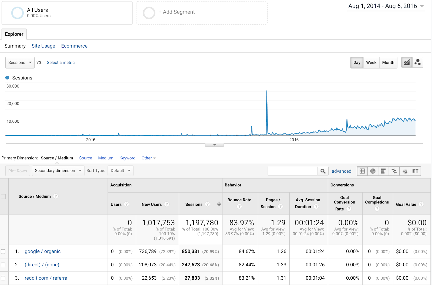Check the reddit.com / referral row checkbox

3,278
